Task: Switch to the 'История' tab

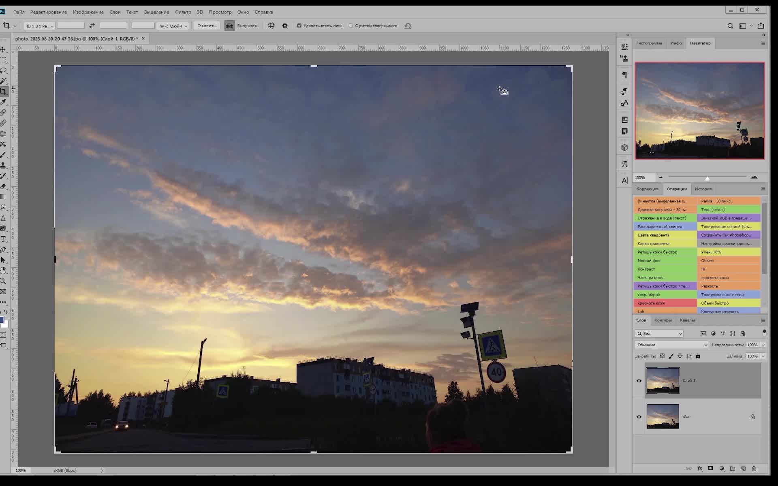Action: 703,189
